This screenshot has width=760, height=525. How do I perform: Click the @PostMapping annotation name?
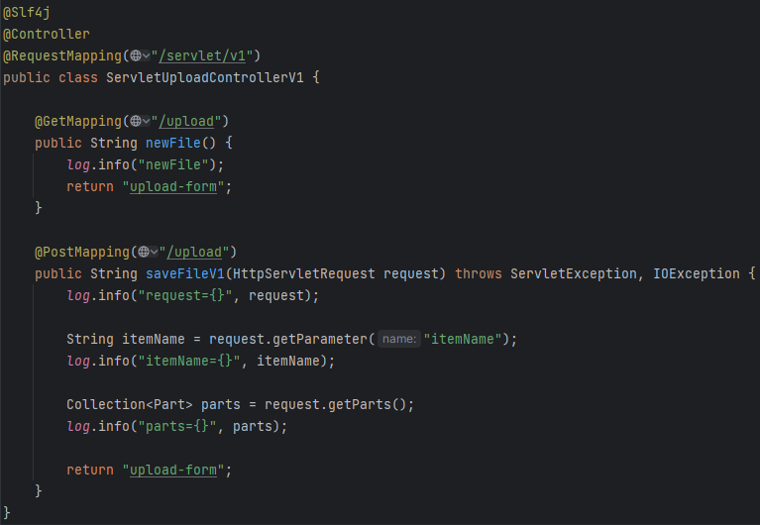pos(82,252)
